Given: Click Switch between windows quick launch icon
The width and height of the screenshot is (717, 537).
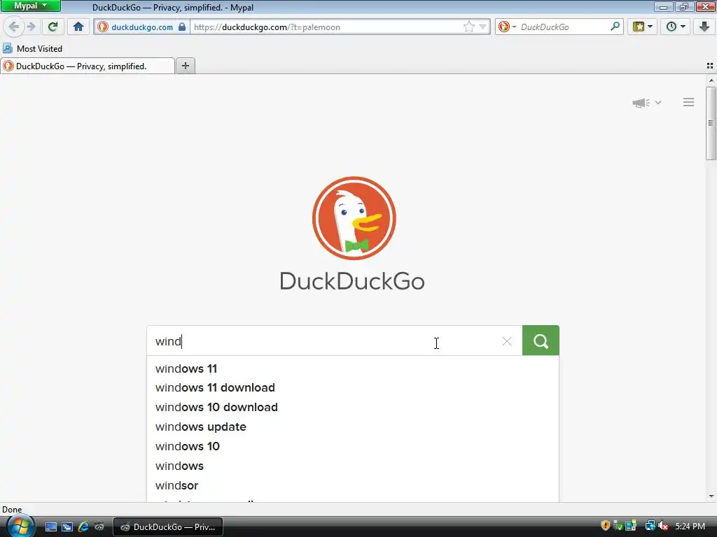Looking at the screenshot, I should click(x=67, y=527).
